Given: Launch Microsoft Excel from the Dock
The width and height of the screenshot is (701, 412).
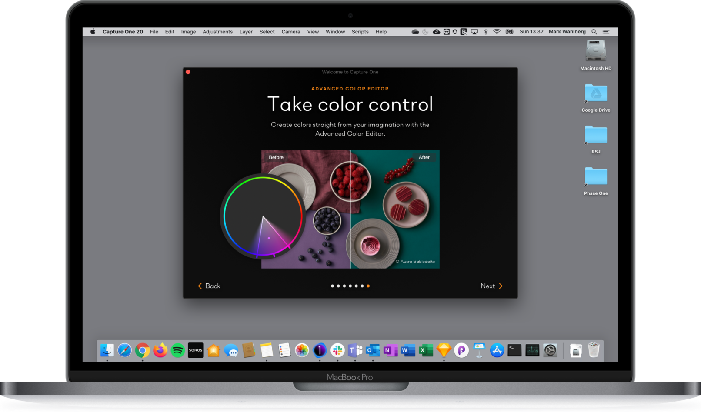Looking at the screenshot, I should click(x=426, y=350).
